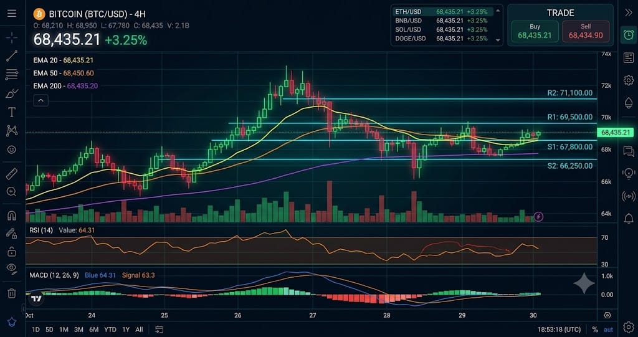Viewport: 638px width, 337px height.
Task: Choose the Fibonacci lines tool
Action: pyautogui.click(x=12, y=74)
